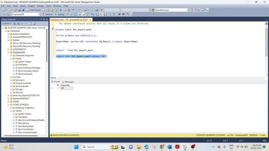Click the Pin icon of Object Explorer

pos(44,19)
